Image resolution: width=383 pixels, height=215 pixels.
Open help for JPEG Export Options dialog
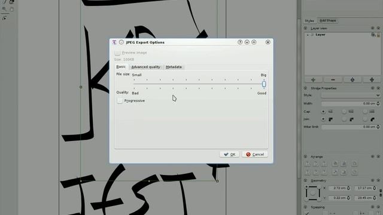pyautogui.click(x=240, y=42)
